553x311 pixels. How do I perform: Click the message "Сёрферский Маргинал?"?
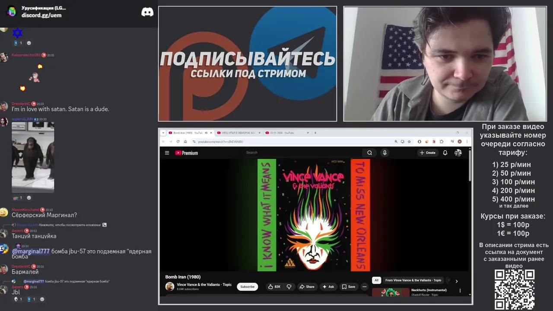[x=44, y=215]
